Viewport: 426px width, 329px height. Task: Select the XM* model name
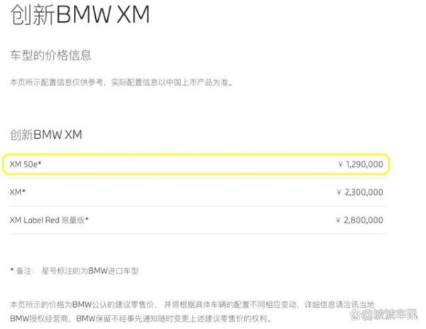pyautogui.click(x=17, y=192)
